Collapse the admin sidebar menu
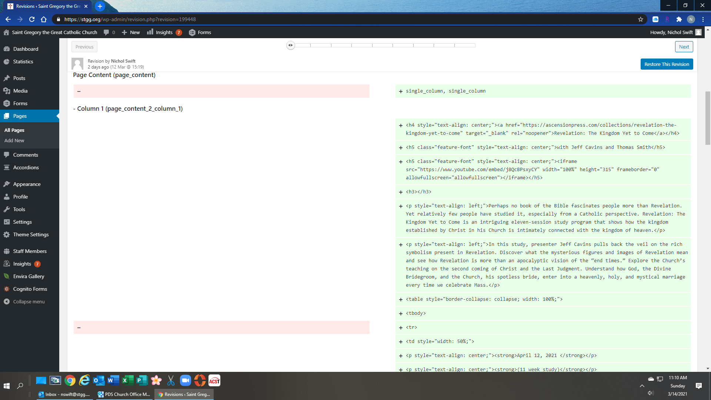 (29, 301)
